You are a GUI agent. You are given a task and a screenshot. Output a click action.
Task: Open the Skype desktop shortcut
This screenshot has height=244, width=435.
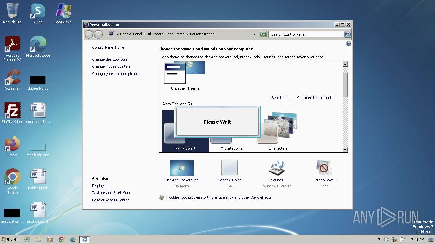pos(37,14)
